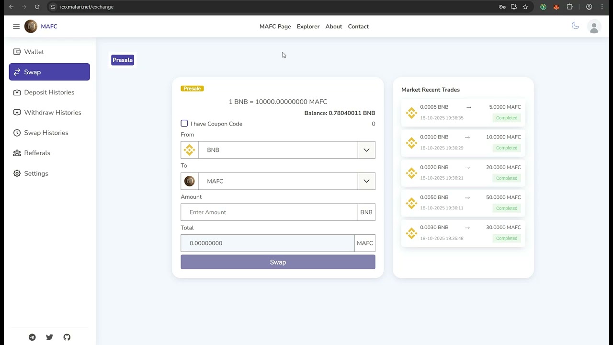Open the browser extensions puzzle icon
The width and height of the screenshot is (613, 345).
(569, 7)
